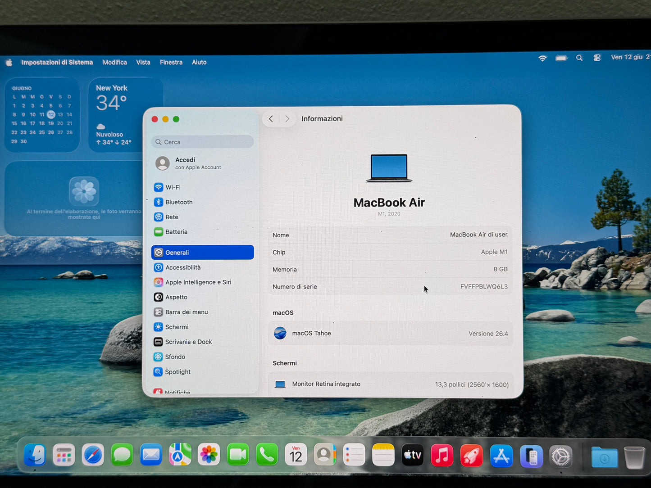
Task: Open Impostazioni di Sistema menu
Action: (57, 63)
